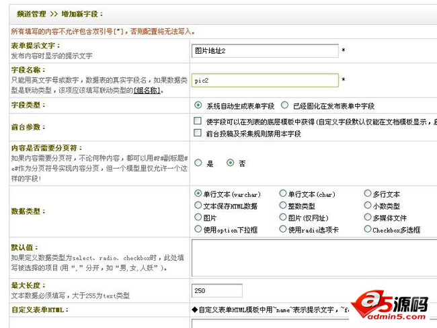Select data type 整数类型
This screenshot has width=437, height=328.
click(x=283, y=205)
